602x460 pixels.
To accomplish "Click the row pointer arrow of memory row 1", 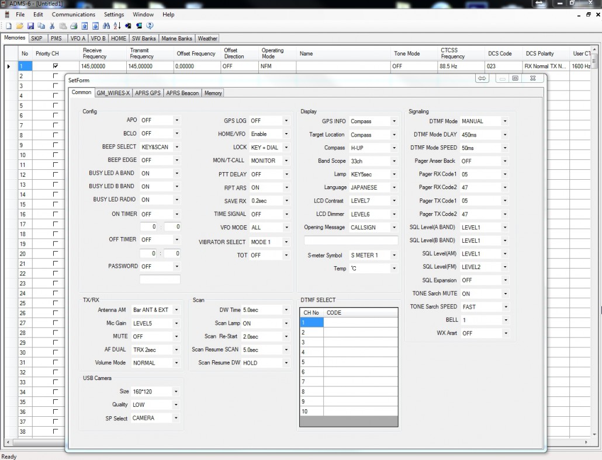I will [x=8, y=67].
